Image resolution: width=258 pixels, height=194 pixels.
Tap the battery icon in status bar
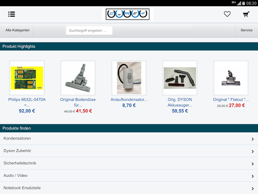(x=243, y=3)
